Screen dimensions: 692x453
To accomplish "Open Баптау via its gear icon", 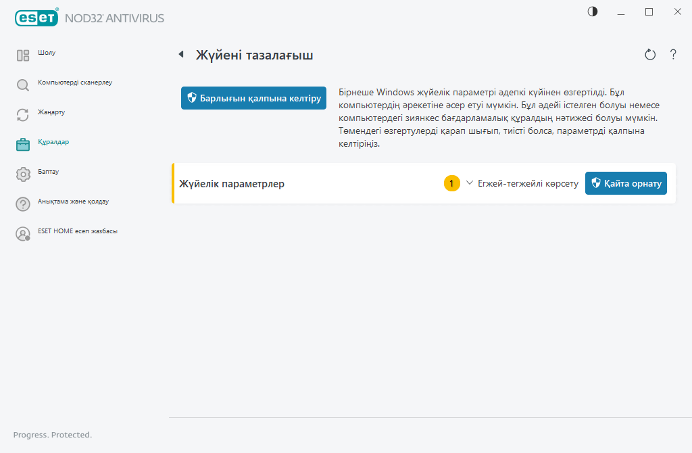I will (23, 174).
